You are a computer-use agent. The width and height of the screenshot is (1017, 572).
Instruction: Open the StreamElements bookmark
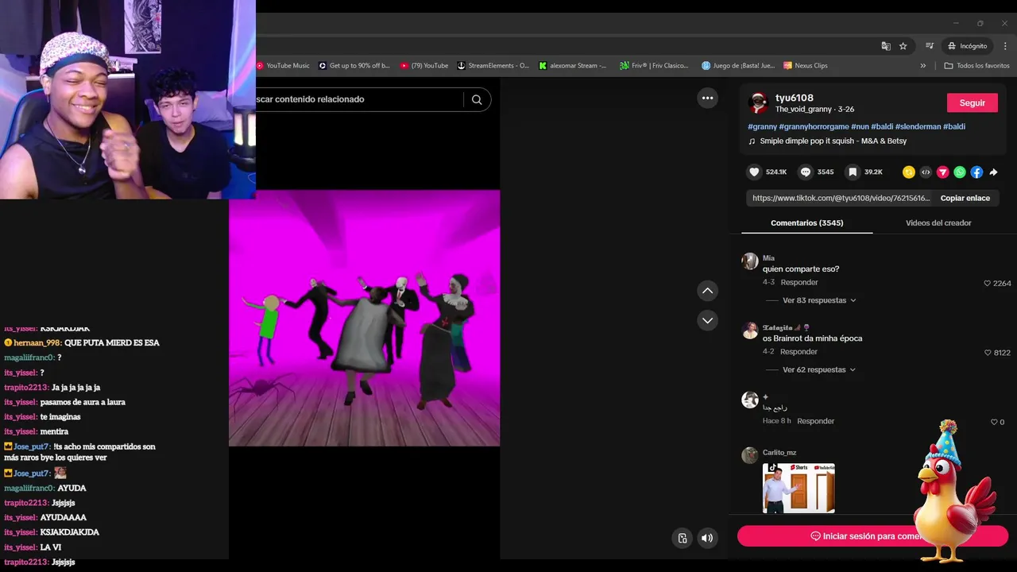(493, 66)
